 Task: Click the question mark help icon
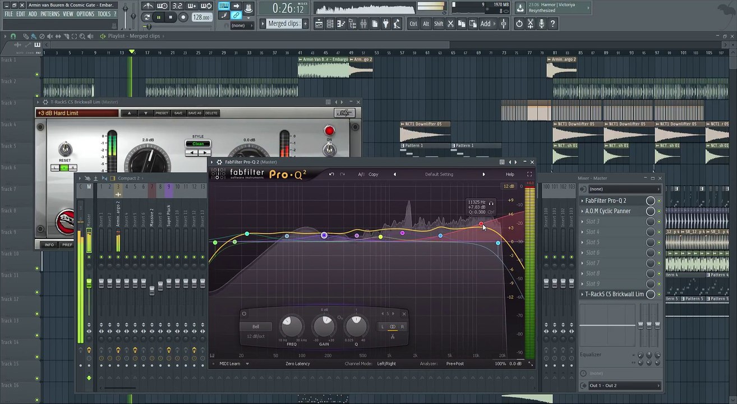coord(552,24)
